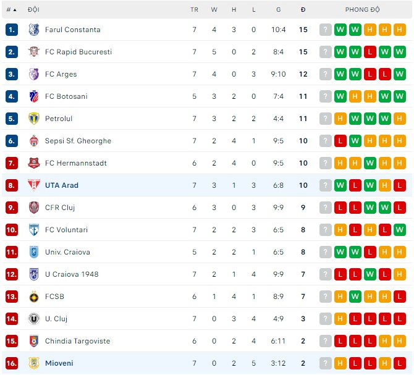Click the FCSB team logo
Image resolution: width=414 pixels, height=375 pixels.
click(33, 297)
